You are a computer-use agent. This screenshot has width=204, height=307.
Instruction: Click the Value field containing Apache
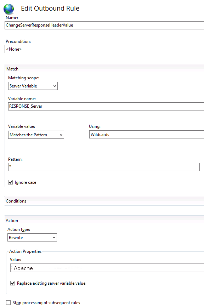tap(107, 268)
